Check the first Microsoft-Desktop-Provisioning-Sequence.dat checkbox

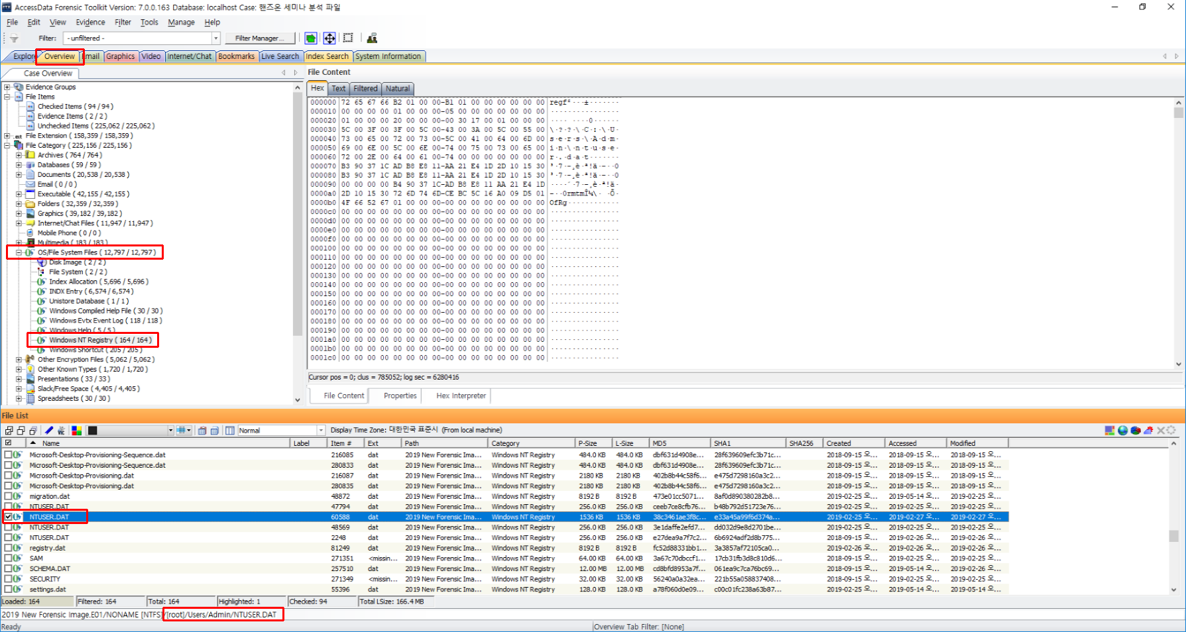[x=8, y=455]
